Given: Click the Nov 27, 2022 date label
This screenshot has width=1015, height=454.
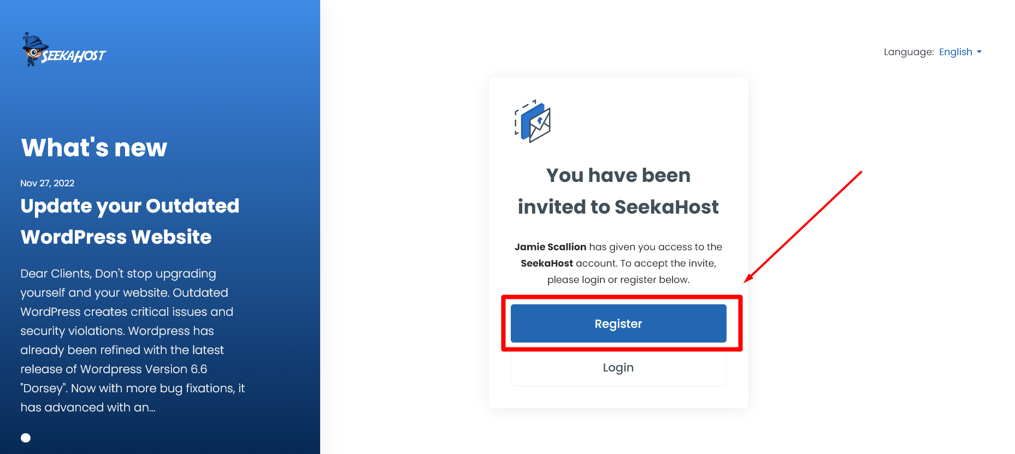Looking at the screenshot, I should (47, 183).
